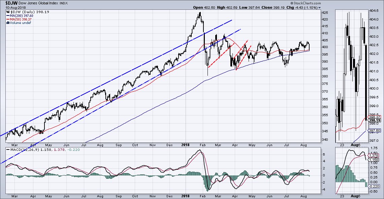Screen dimensions: 384x199
Task: Click the blue MA(200) line marker in legend
Action: 8,16
